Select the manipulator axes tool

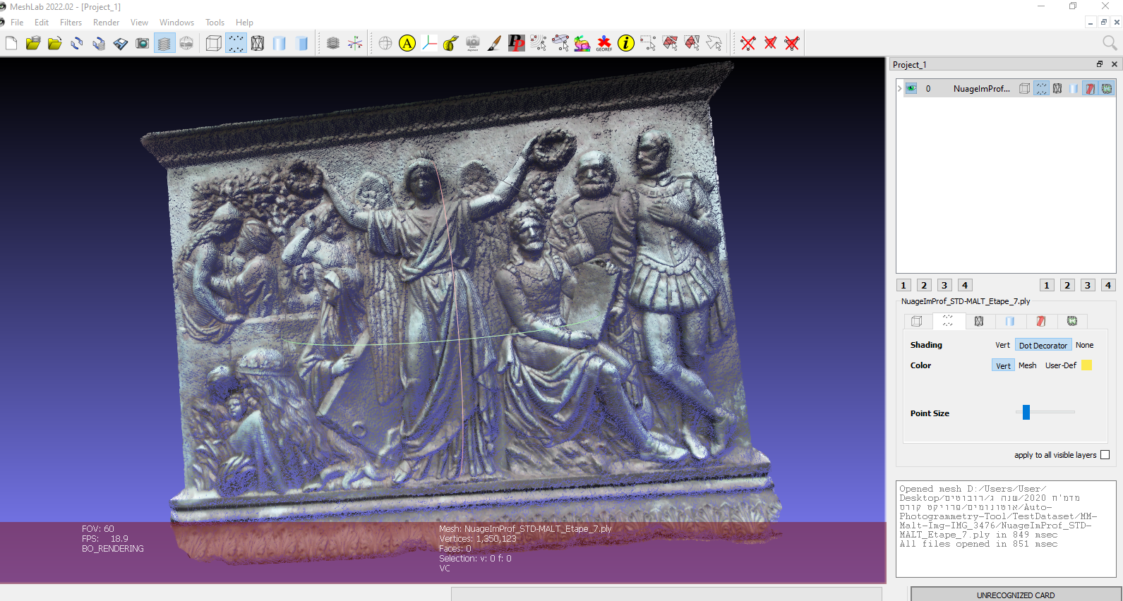(x=429, y=44)
